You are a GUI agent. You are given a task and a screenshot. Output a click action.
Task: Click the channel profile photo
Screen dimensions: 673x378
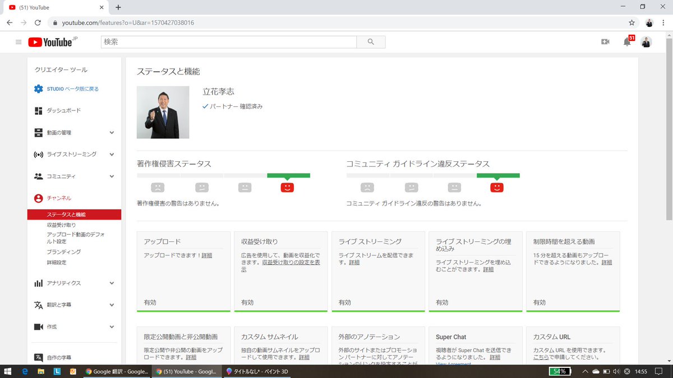(x=163, y=112)
